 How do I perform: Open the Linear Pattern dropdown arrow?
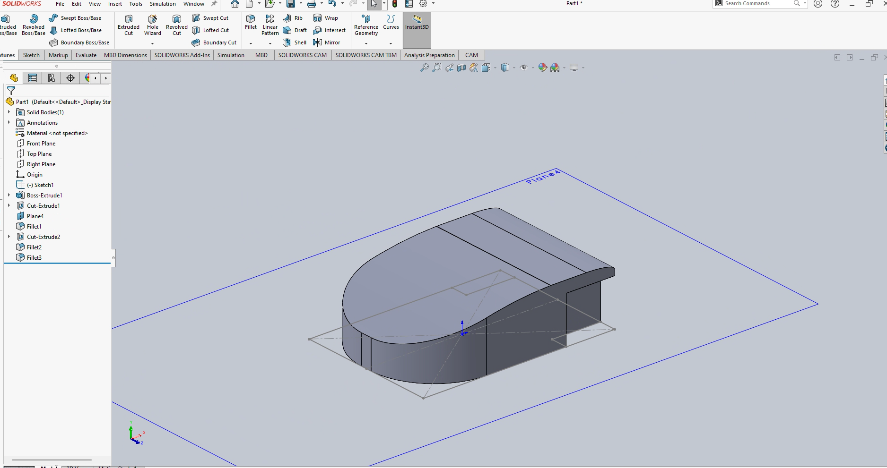270,43
